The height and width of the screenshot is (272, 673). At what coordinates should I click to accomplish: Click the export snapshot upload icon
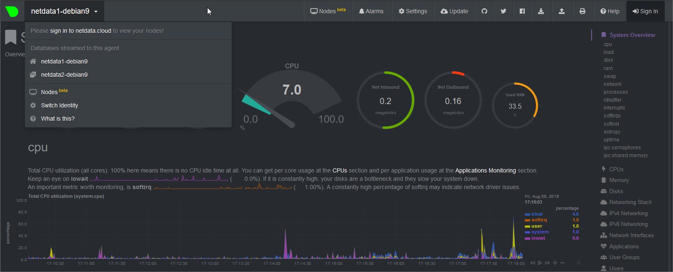[562, 11]
